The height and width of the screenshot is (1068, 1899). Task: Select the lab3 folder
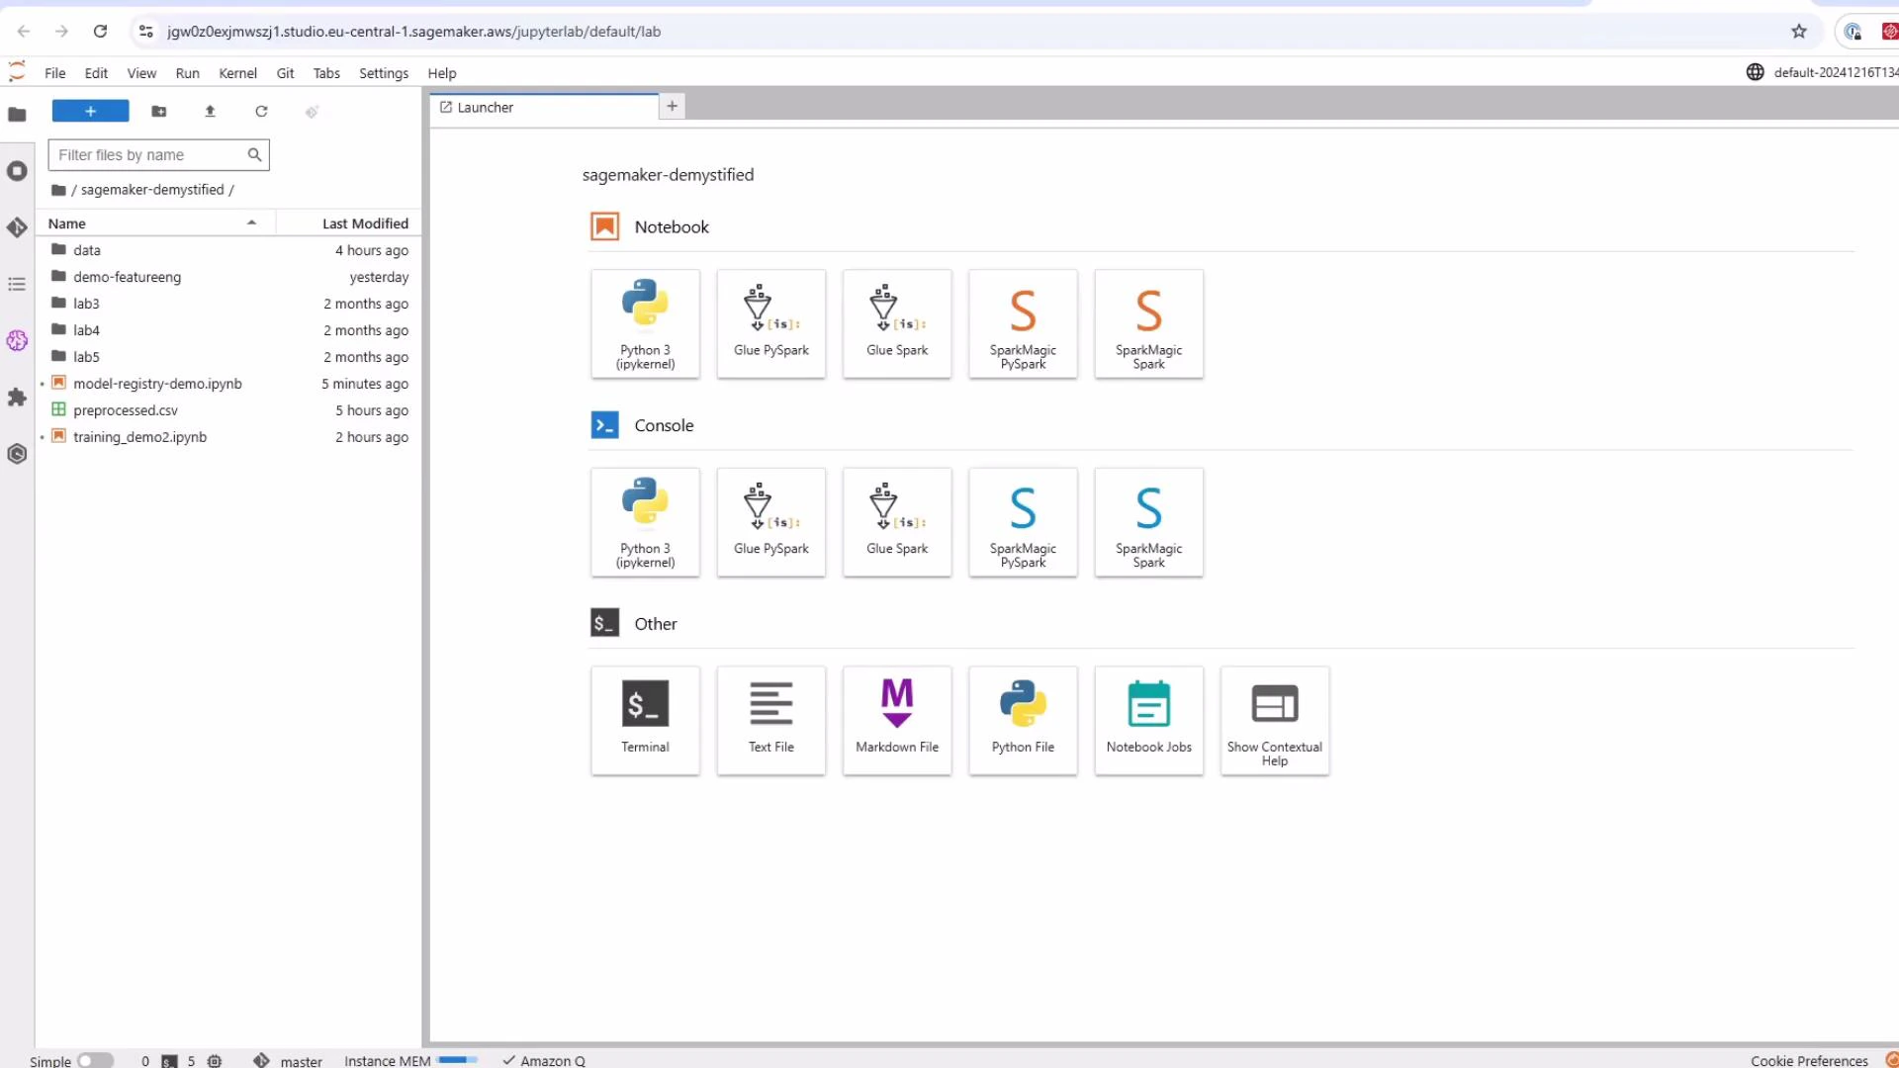tap(229, 304)
